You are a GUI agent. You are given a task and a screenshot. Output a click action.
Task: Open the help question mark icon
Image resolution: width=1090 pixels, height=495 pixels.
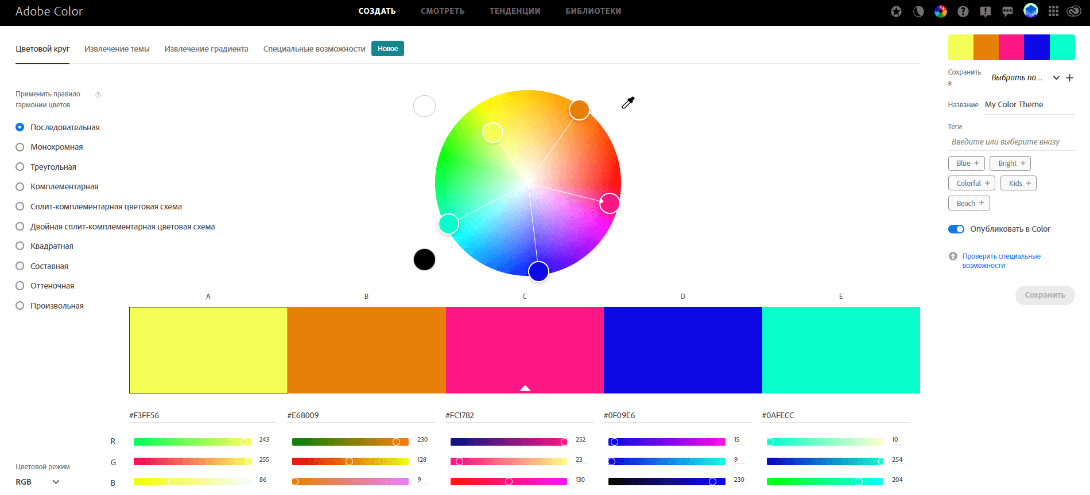[963, 11]
